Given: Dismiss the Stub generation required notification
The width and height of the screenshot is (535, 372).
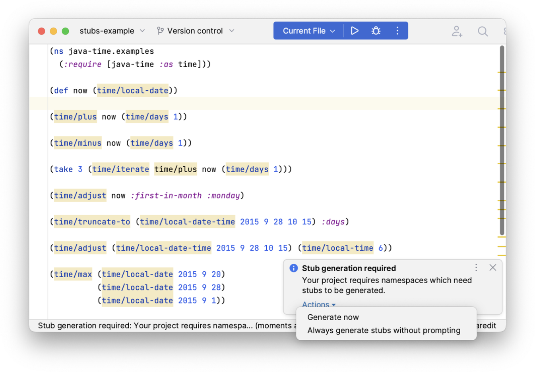Looking at the screenshot, I should [493, 267].
